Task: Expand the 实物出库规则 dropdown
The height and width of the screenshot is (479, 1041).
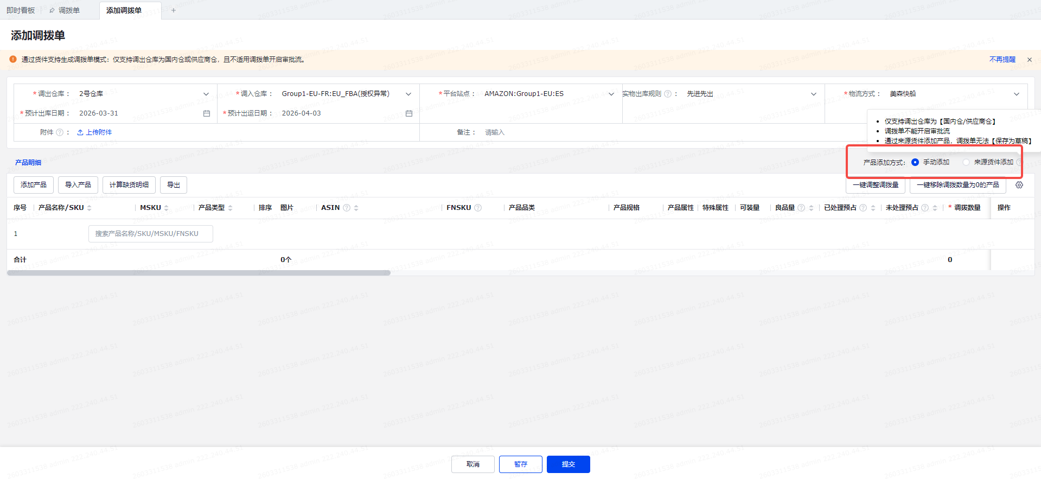Action: point(814,94)
